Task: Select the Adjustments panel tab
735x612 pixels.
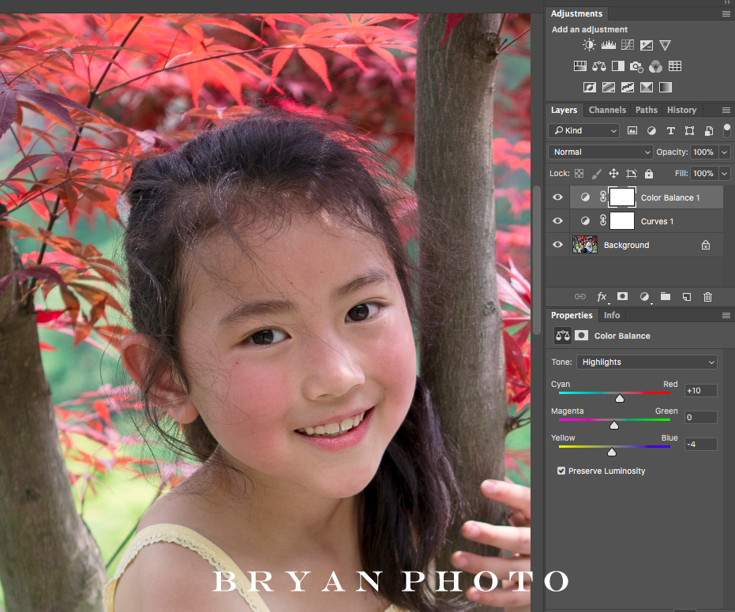Action: [x=576, y=13]
